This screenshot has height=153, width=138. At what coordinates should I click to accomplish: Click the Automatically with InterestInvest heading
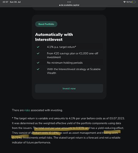pos(54,37)
